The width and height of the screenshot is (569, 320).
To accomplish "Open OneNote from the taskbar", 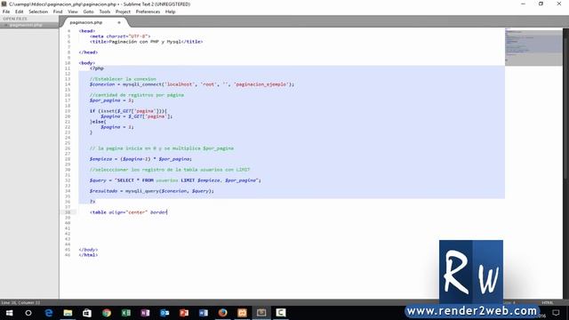I will (145, 313).
